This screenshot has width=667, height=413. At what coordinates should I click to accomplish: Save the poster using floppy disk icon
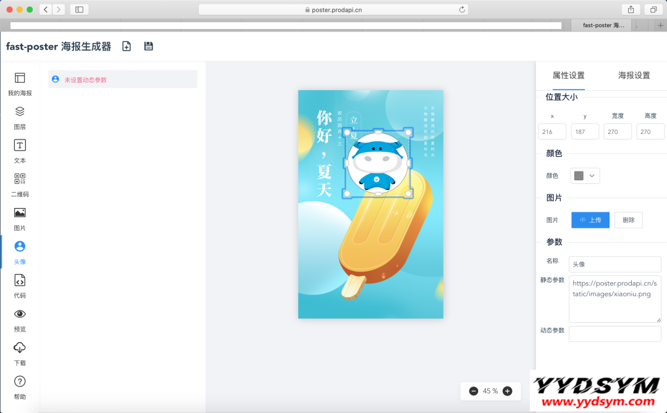148,46
